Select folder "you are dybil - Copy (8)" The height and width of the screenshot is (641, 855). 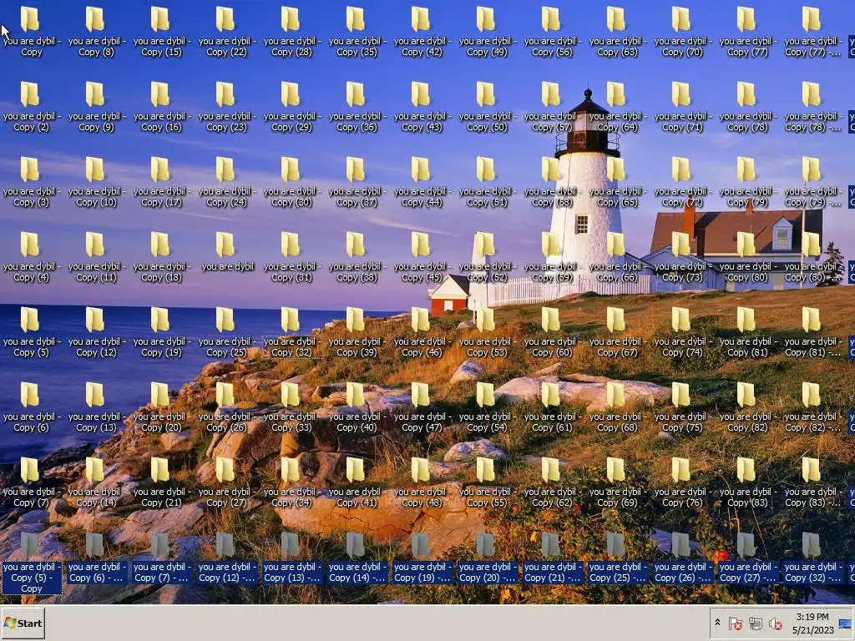(x=95, y=33)
